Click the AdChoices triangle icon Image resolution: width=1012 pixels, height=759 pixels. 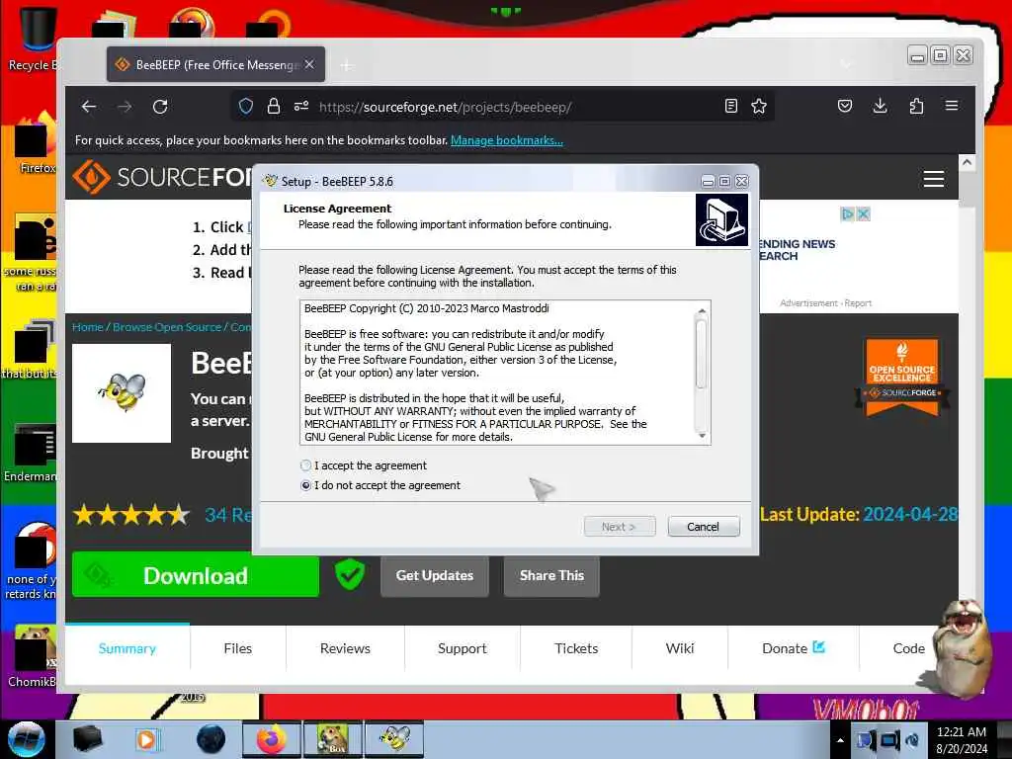848,213
